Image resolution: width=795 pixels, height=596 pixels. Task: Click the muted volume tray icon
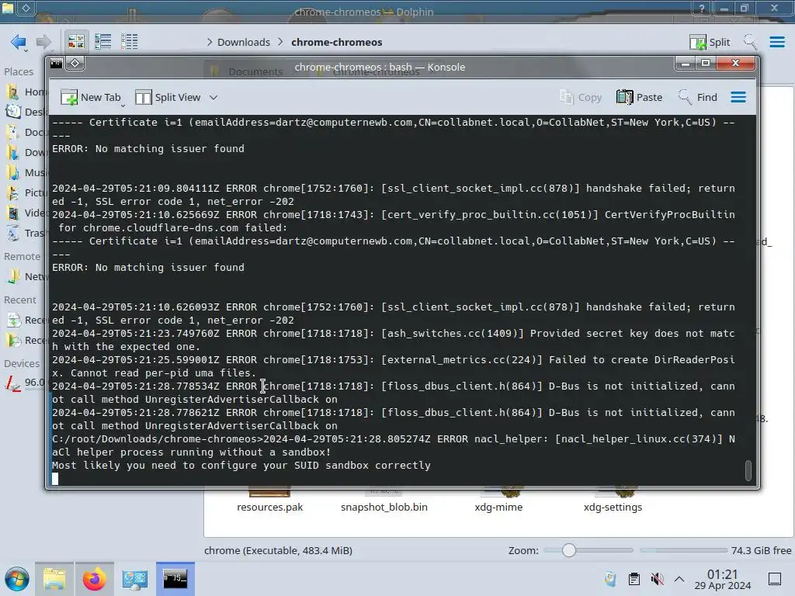657,579
